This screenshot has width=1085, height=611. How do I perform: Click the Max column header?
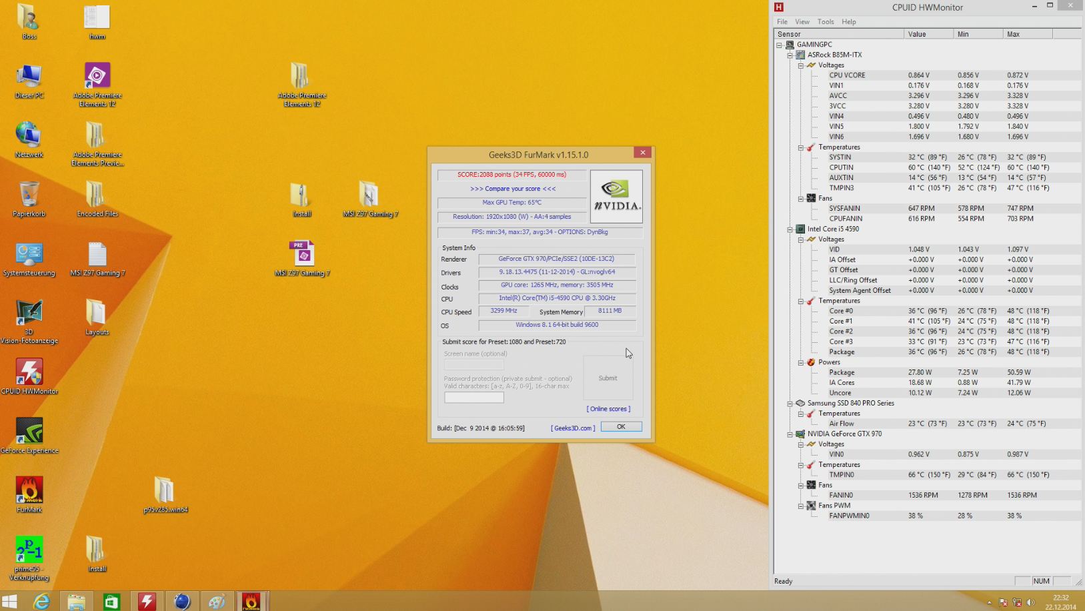tap(1028, 34)
